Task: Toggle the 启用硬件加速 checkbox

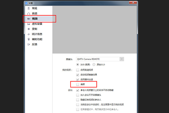Action: coord(78,79)
